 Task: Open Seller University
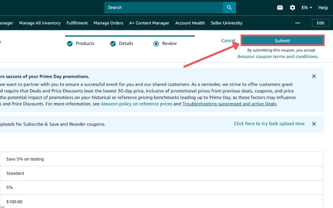click(226, 23)
